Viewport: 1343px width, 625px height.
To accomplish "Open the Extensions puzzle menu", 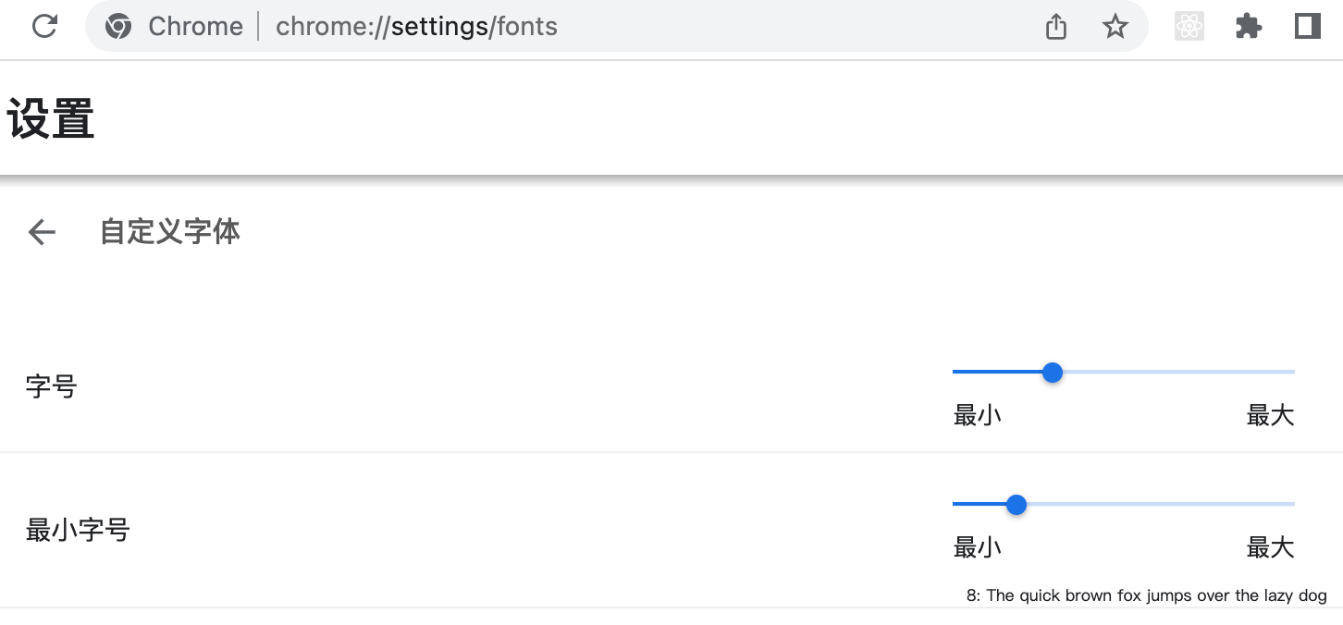I will (x=1248, y=27).
